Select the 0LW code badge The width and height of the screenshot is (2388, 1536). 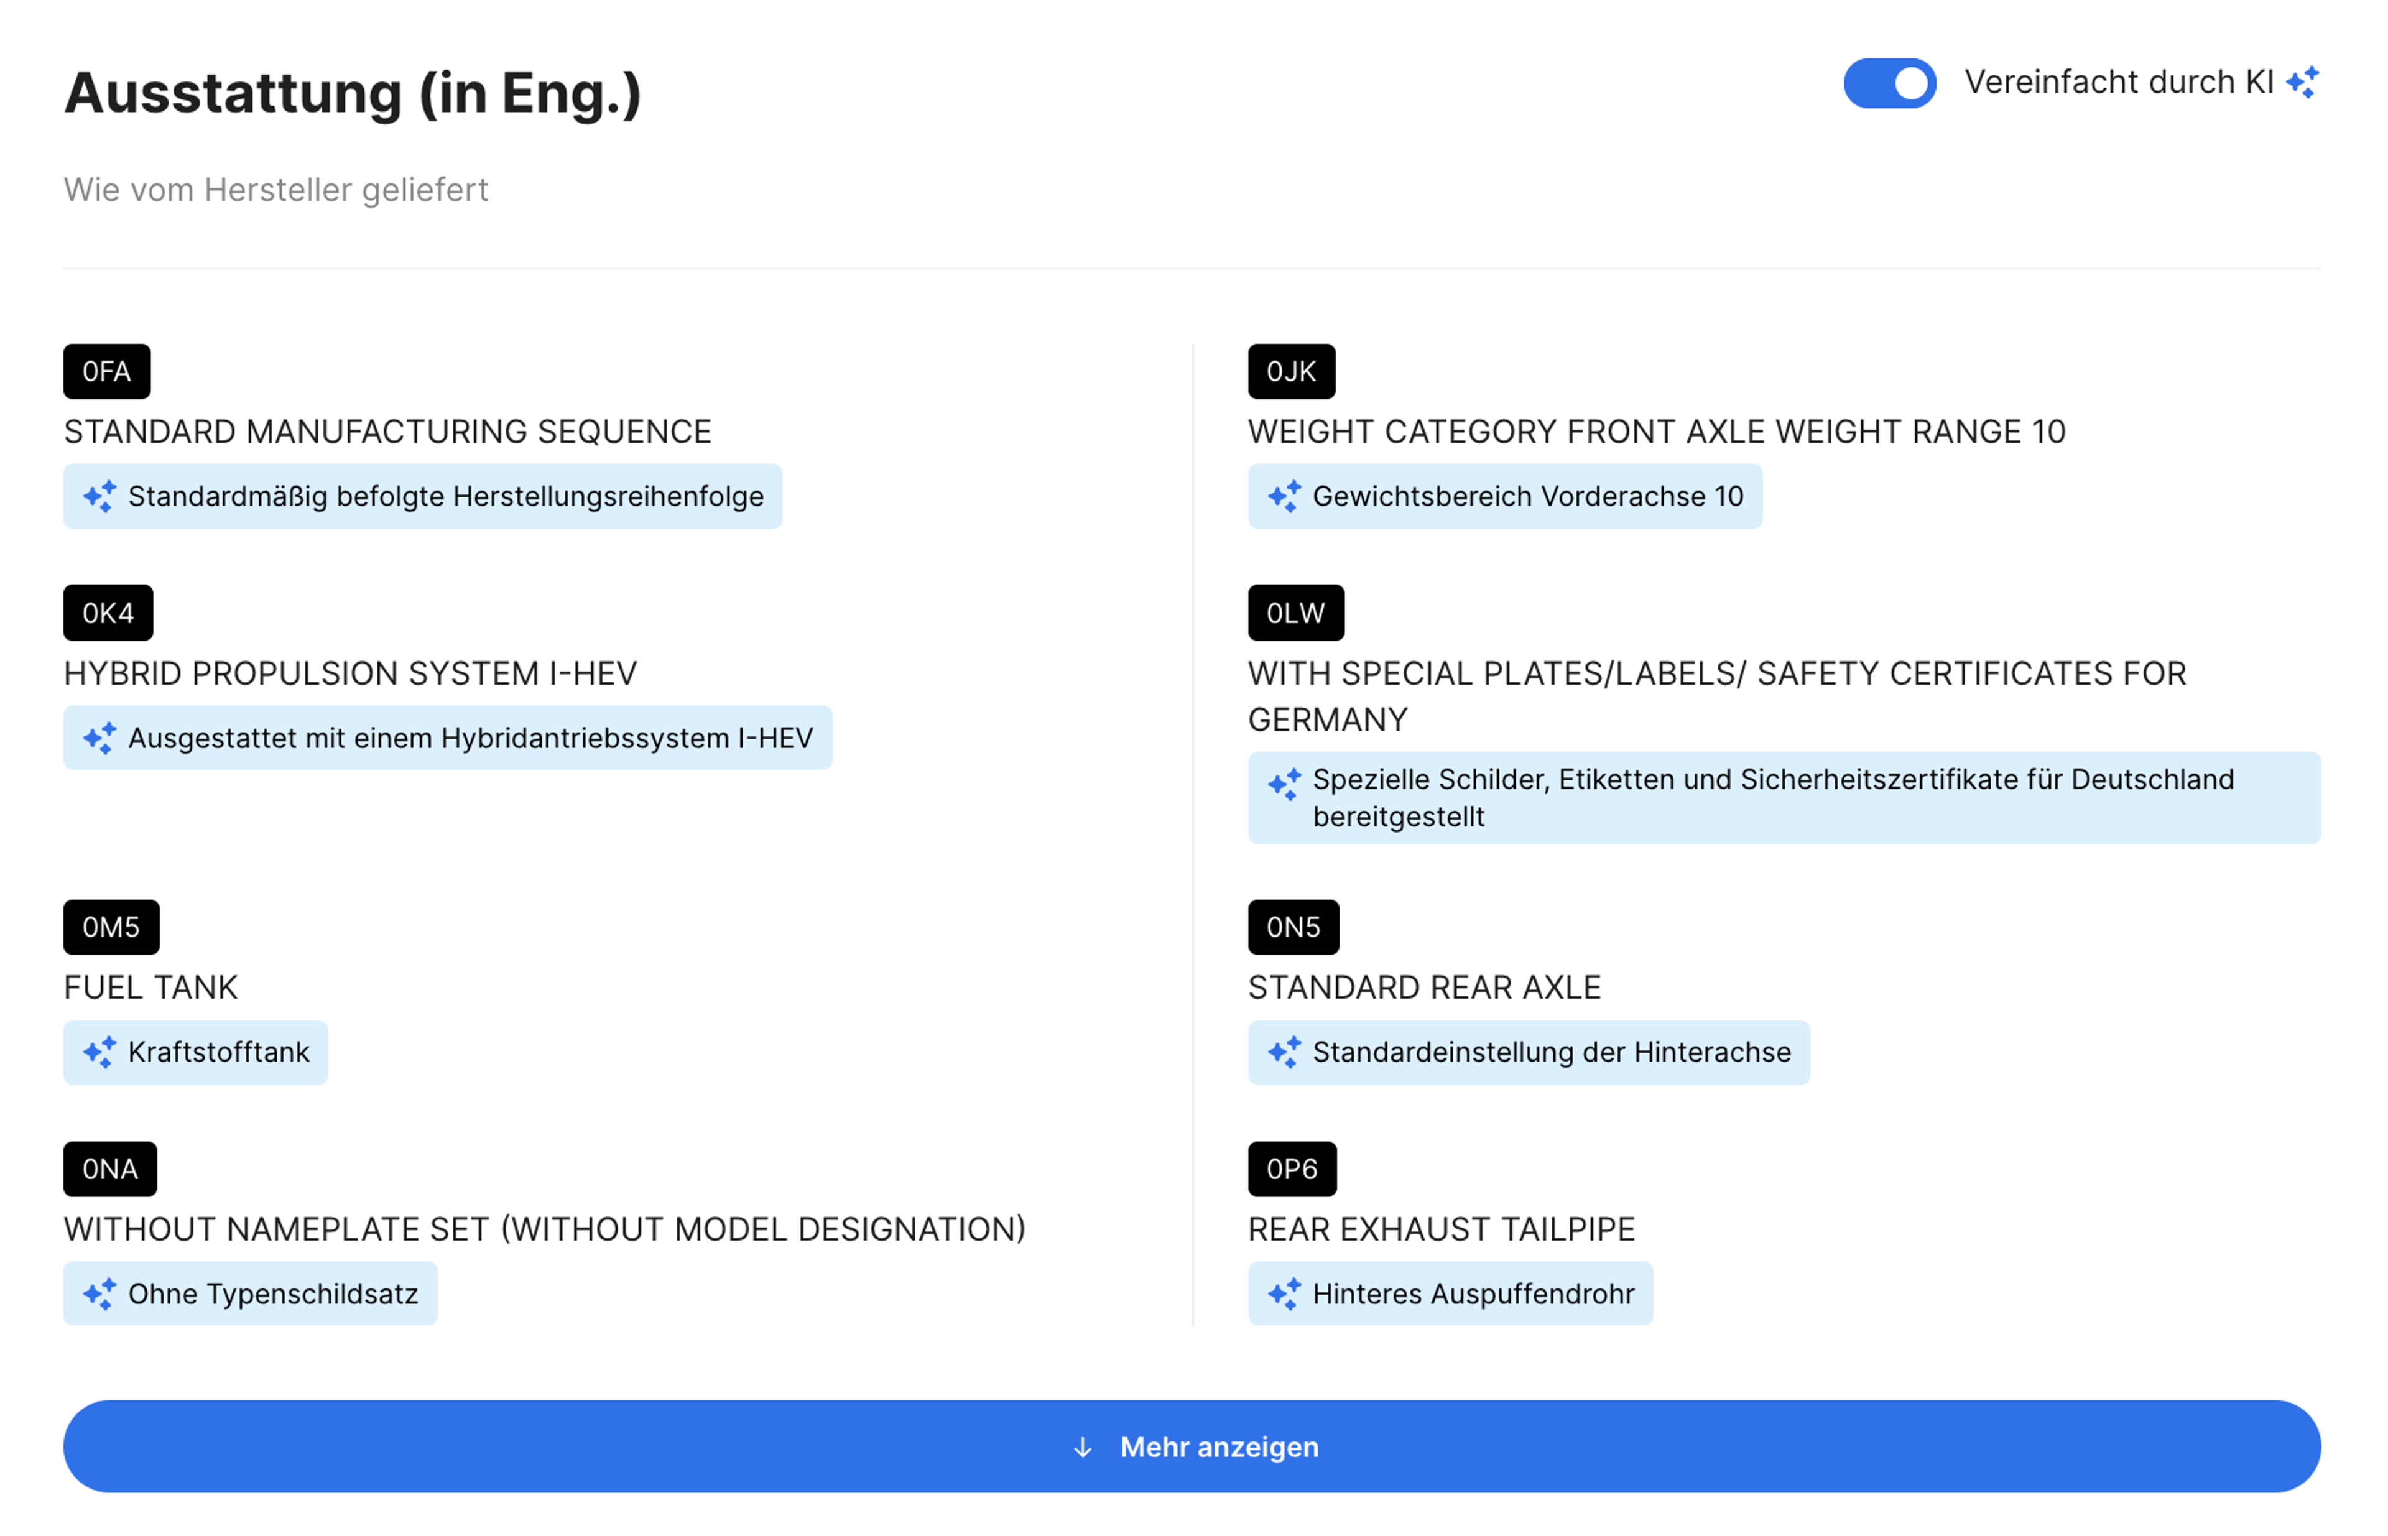(1296, 613)
